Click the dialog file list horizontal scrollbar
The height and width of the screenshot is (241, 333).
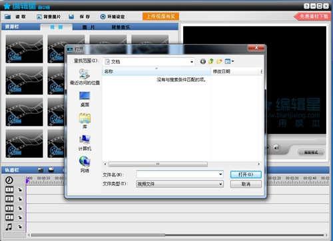(x=158, y=164)
